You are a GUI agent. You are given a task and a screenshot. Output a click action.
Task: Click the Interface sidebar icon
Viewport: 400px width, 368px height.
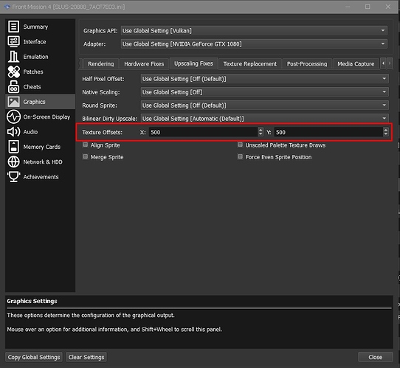tap(13, 41)
